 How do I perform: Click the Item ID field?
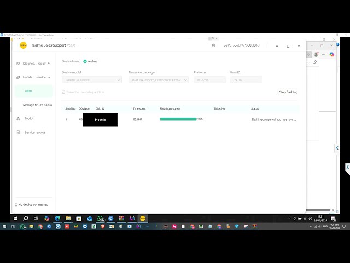tap(246, 80)
